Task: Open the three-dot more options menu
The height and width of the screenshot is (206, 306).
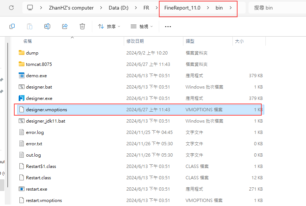Action: [x=168, y=27]
